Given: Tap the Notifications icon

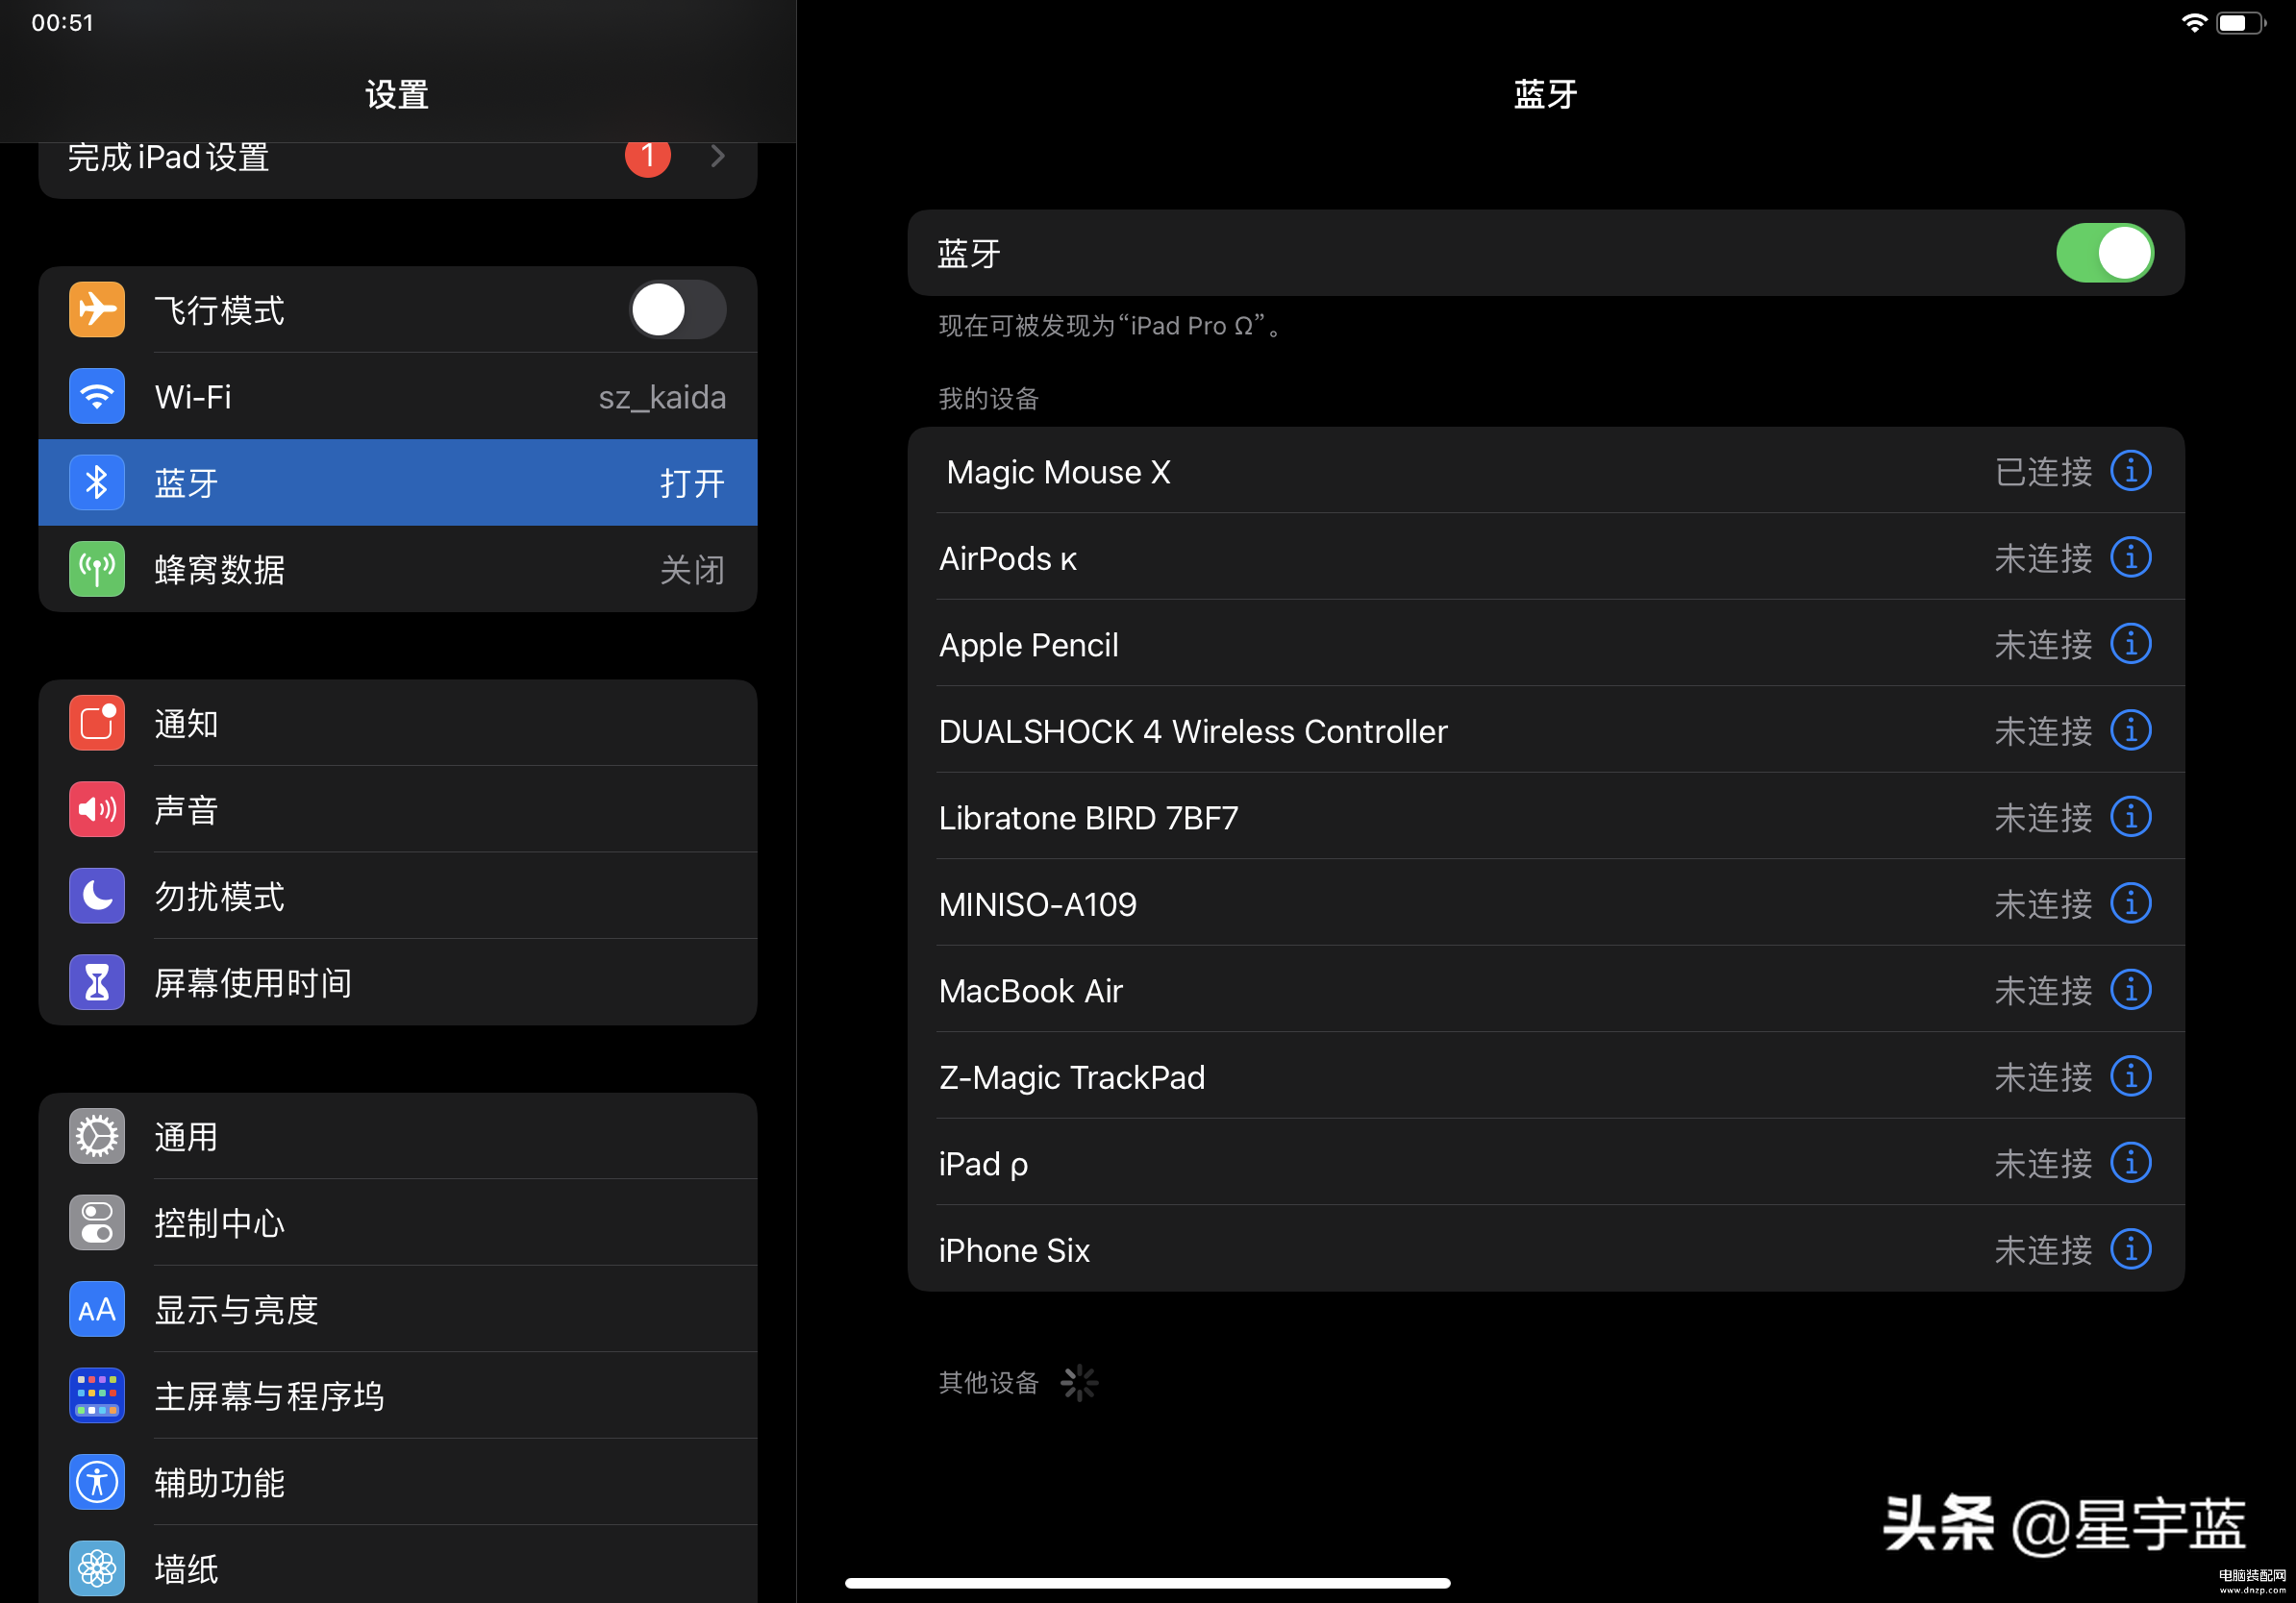Looking at the screenshot, I should [97, 724].
